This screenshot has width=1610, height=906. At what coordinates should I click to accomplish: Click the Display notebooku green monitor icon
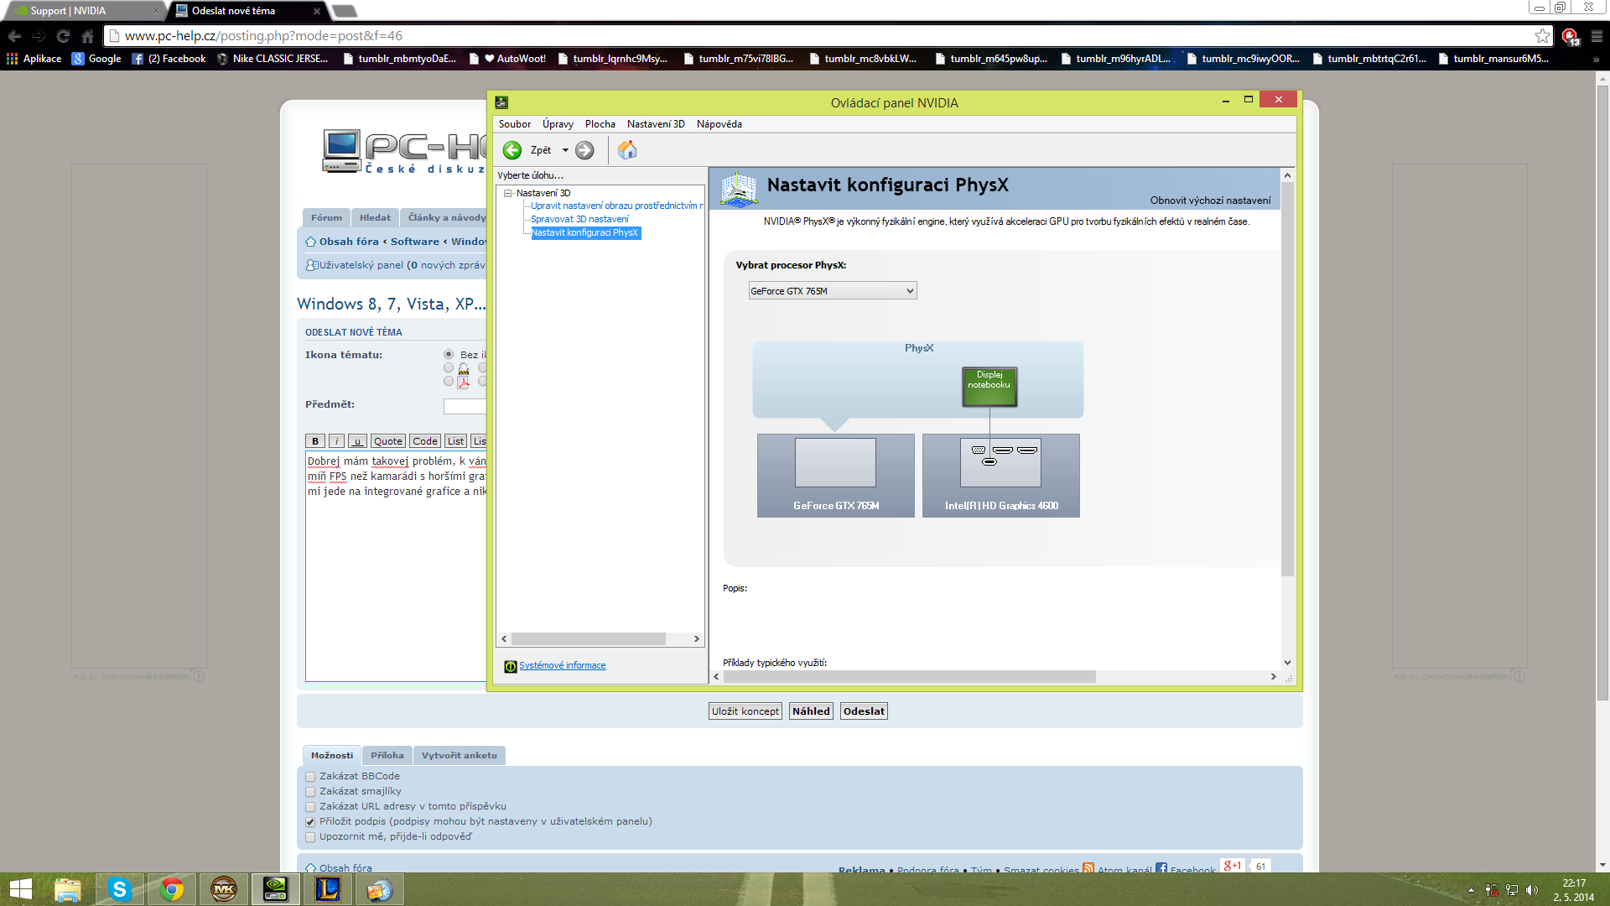tap(989, 386)
